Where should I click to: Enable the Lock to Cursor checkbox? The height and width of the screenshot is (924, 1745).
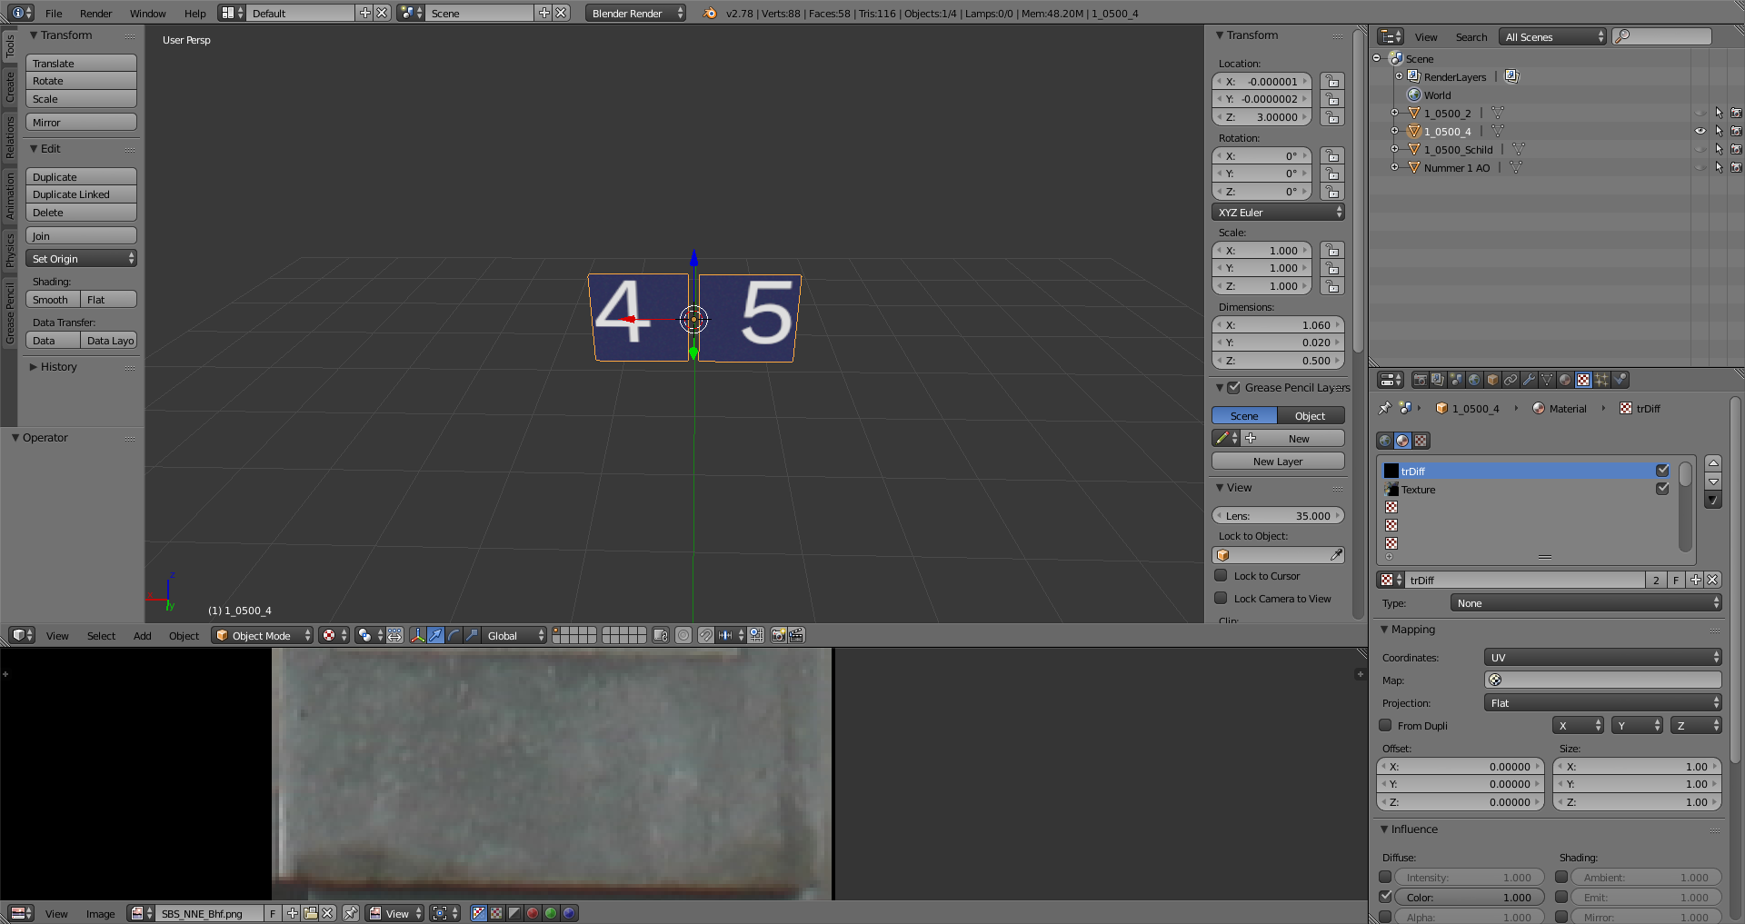1221,575
